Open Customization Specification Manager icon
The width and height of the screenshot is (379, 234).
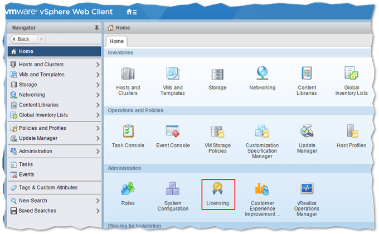click(263, 131)
